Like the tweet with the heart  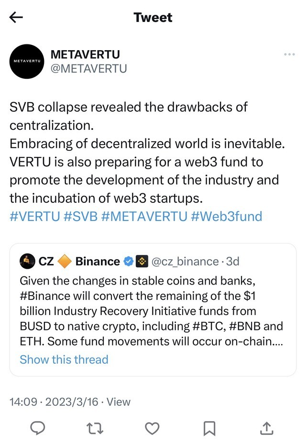point(152,428)
